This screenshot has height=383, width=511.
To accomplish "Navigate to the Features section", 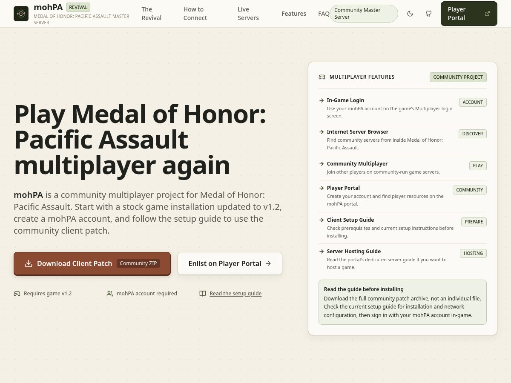I will coord(294,14).
